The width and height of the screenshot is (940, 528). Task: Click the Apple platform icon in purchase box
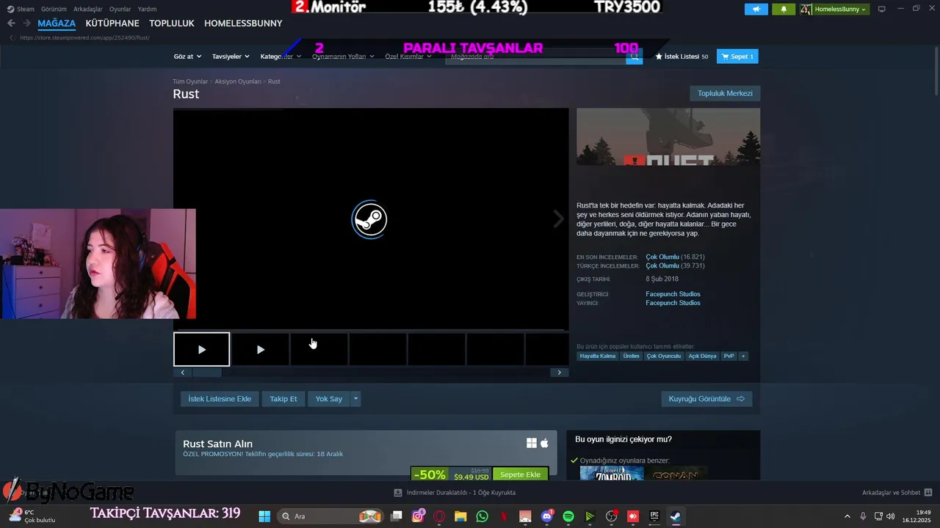click(x=544, y=443)
